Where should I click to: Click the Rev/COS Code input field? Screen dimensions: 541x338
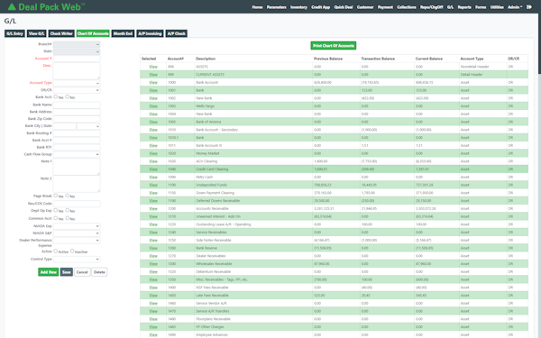click(77, 204)
